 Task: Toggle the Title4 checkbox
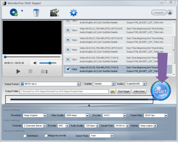click(68, 31)
